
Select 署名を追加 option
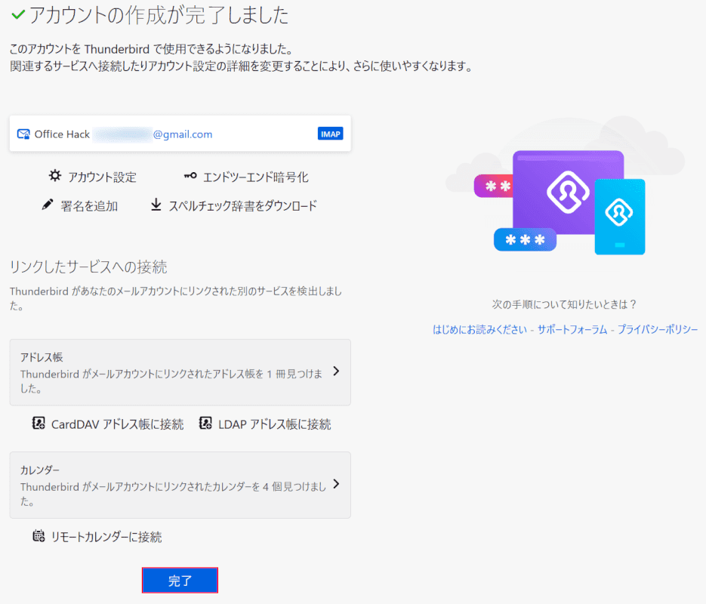[x=89, y=206]
